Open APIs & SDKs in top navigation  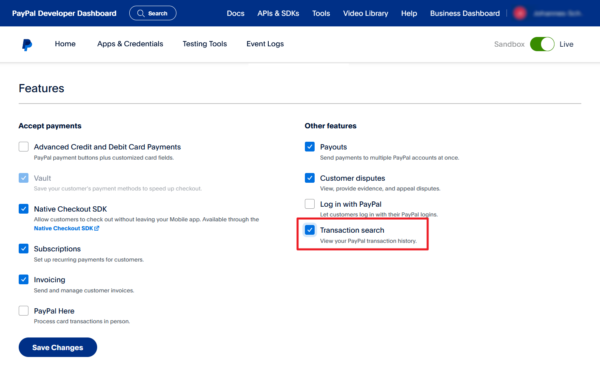click(x=278, y=13)
